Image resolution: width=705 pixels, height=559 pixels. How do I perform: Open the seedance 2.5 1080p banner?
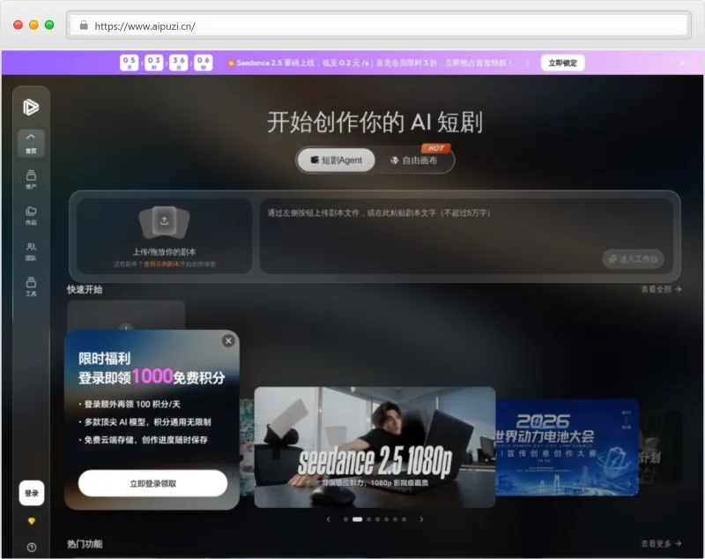pos(375,447)
